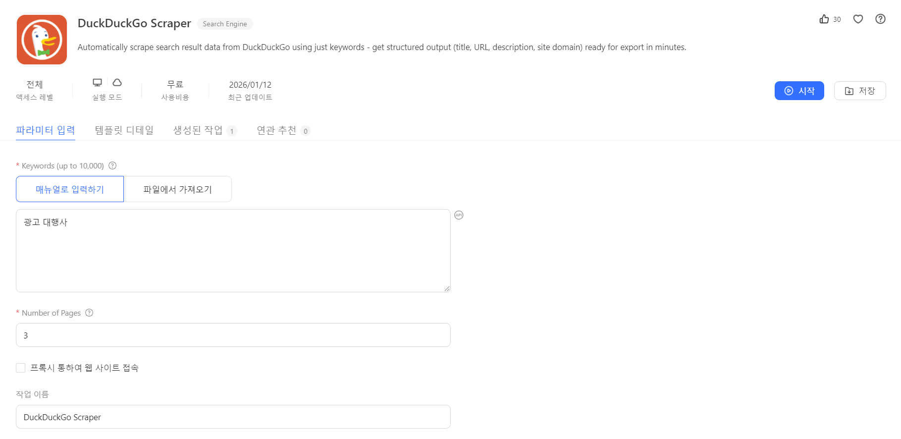Switch to the 템플릿 디테일 tab
This screenshot has width=901, height=439.
click(124, 130)
